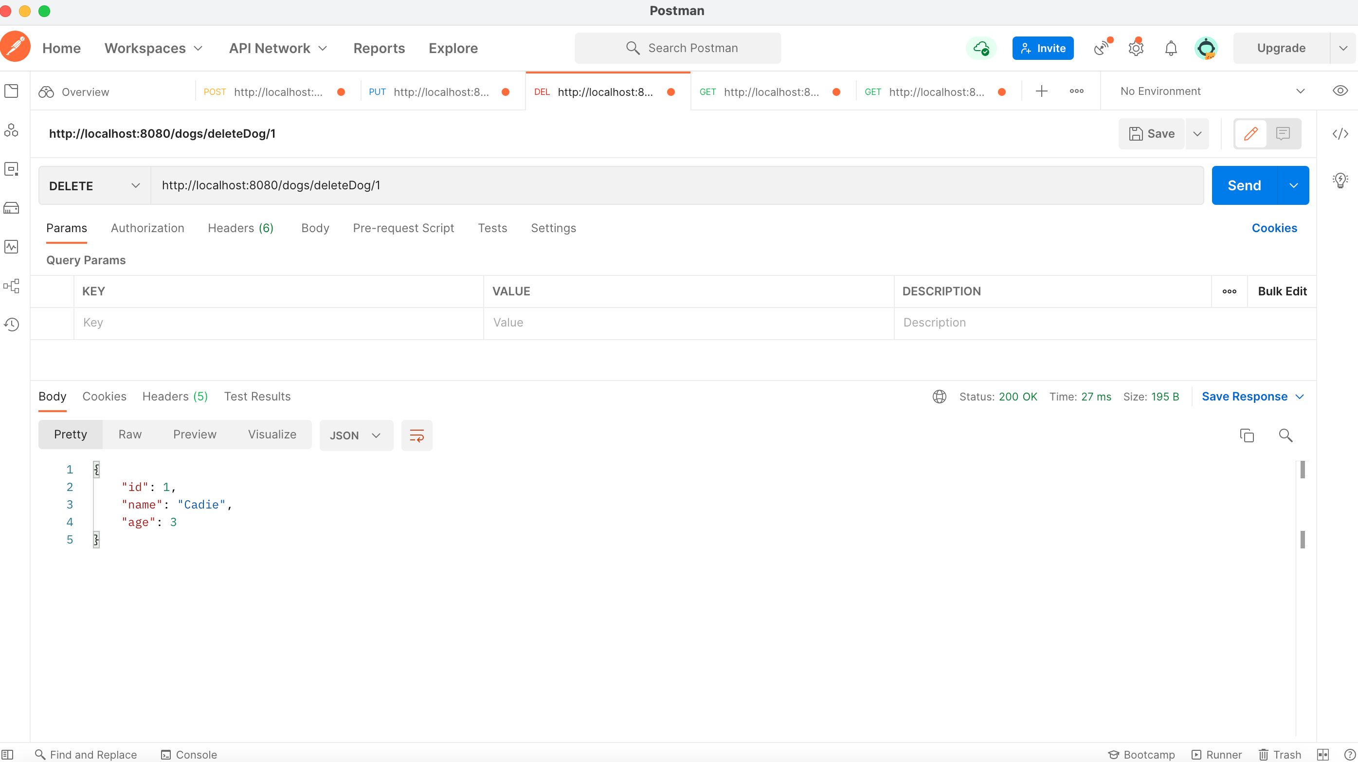
Task: Open the Mock Servers sidebar panel
Action: 11,207
